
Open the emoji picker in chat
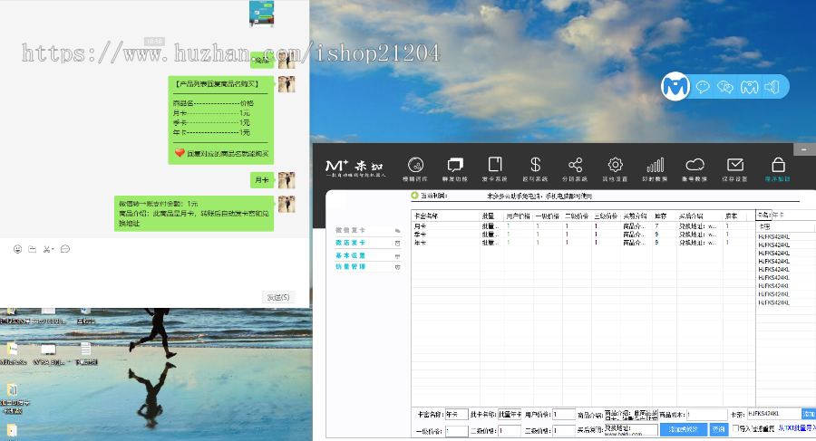pos(17,249)
